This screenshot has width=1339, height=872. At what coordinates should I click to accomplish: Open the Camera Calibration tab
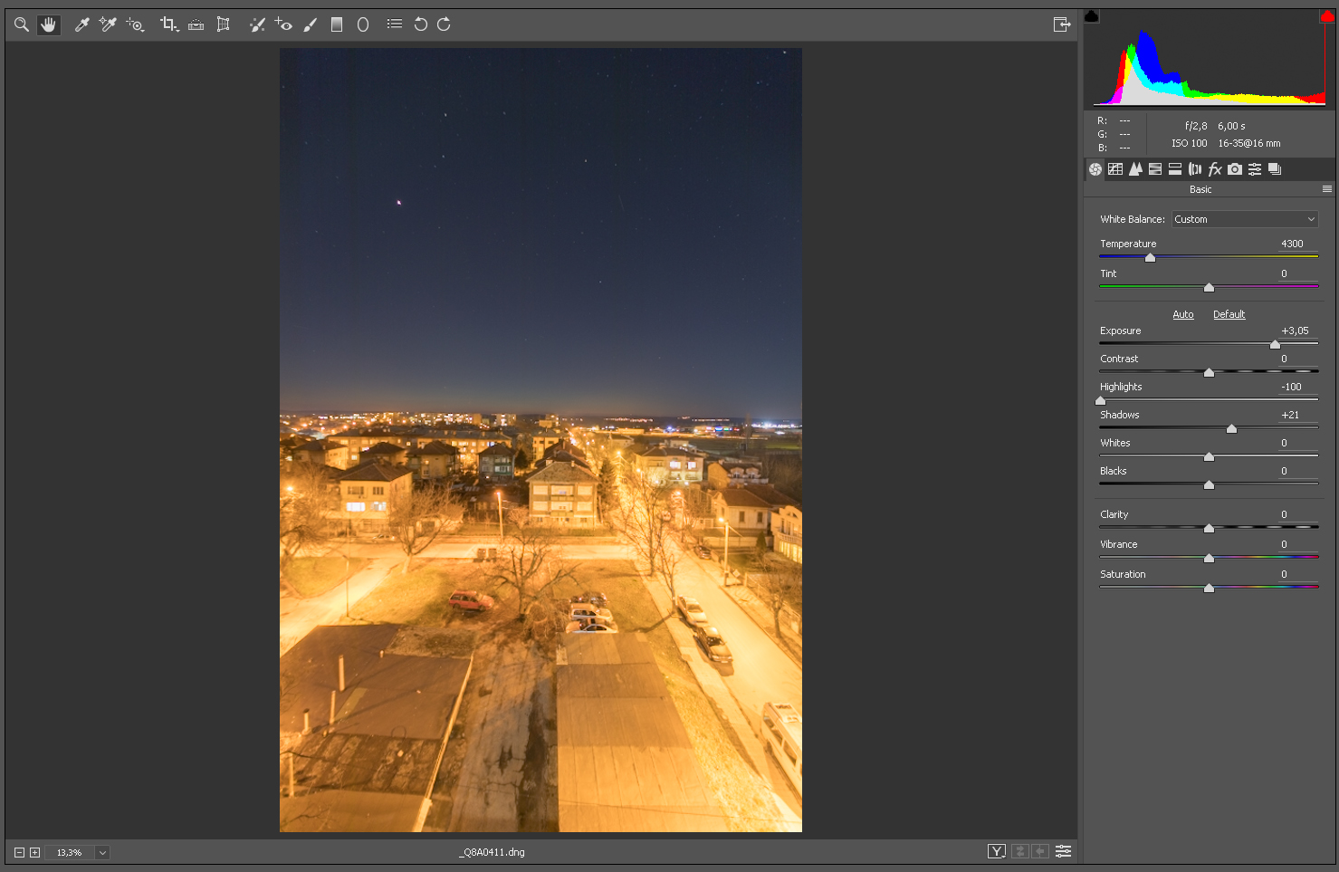click(x=1235, y=169)
